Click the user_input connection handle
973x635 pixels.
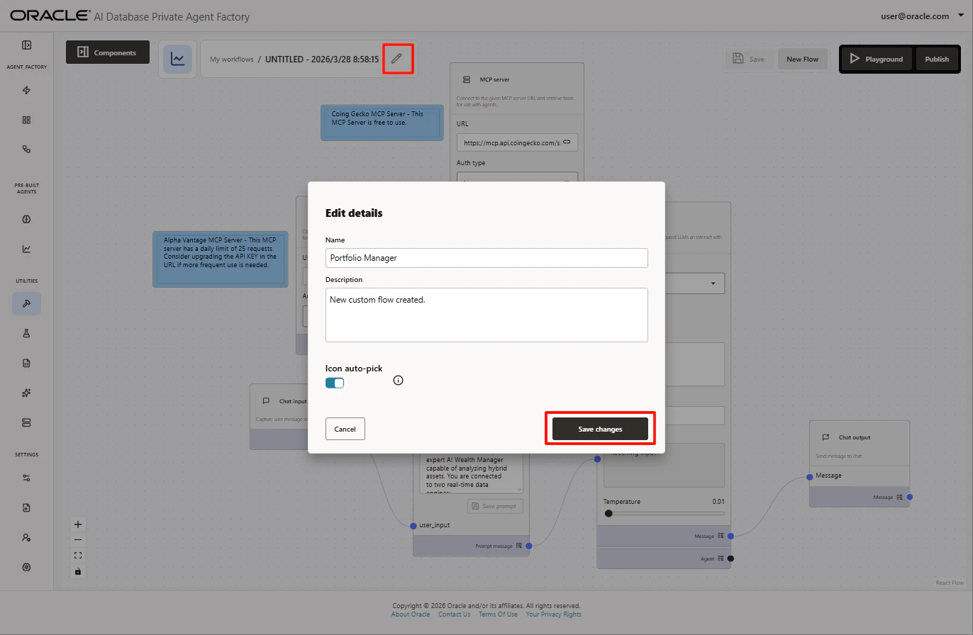point(413,526)
